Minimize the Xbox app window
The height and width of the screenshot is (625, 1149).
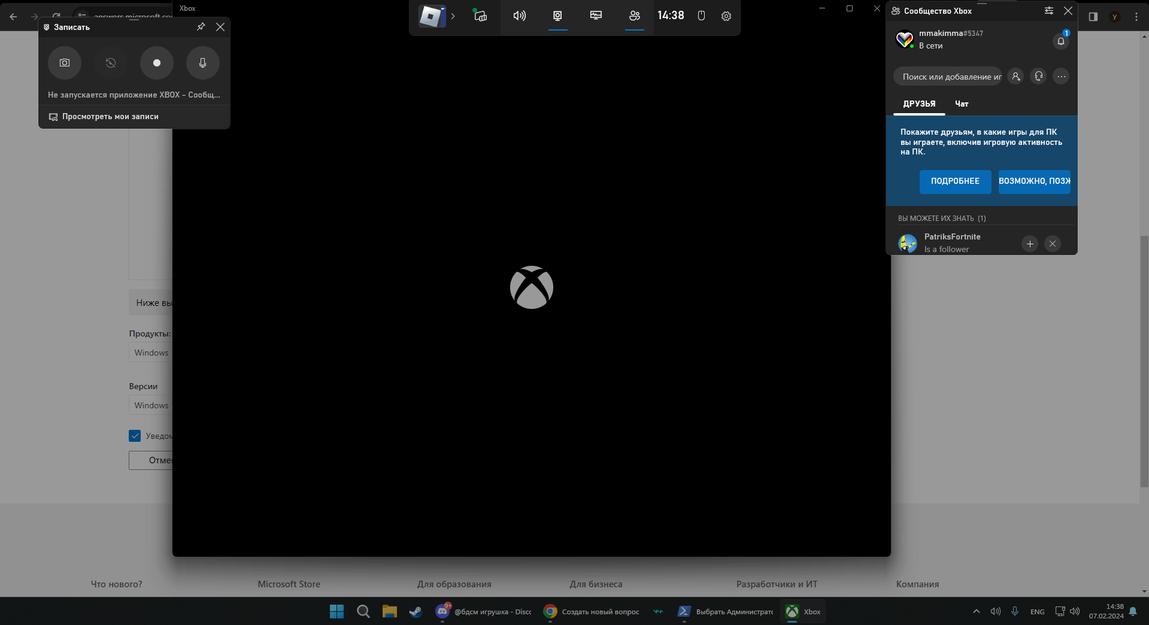[x=822, y=8]
